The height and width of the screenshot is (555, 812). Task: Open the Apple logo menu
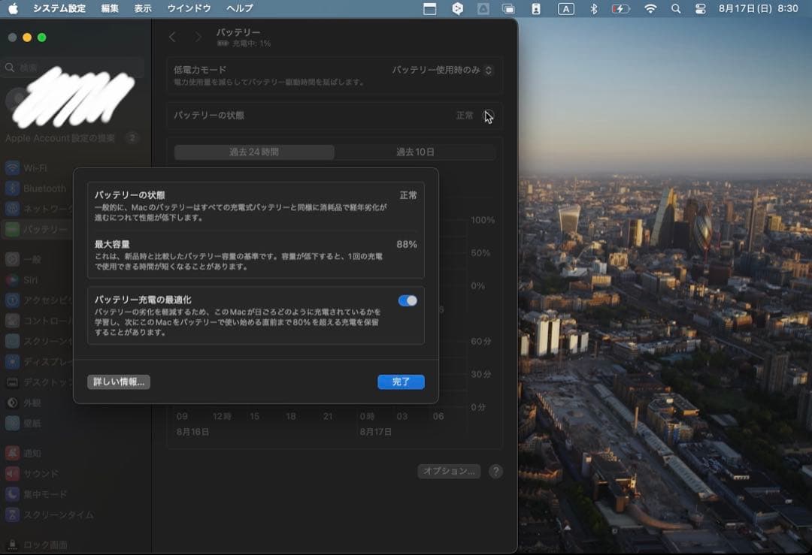13,9
